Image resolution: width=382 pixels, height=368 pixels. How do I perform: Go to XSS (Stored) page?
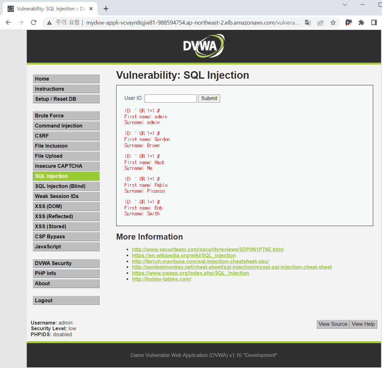point(66,226)
